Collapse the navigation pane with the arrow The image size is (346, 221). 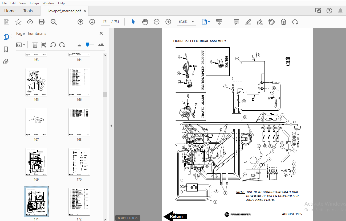point(111,126)
